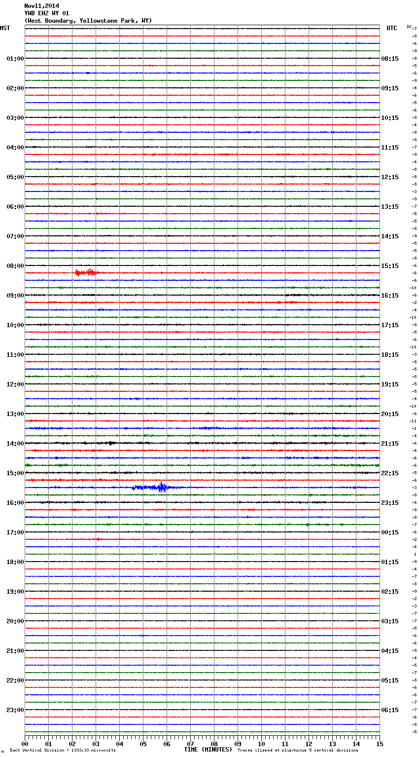This screenshot has height=757, width=419.
Task: Click minute "05" on bottom time axis
Action: [x=143, y=744]
